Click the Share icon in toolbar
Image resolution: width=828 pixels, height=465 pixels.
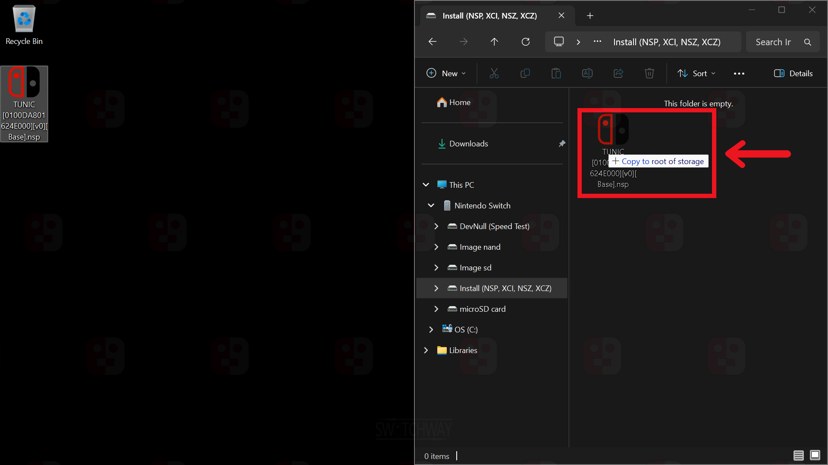[x=618, y=74]
